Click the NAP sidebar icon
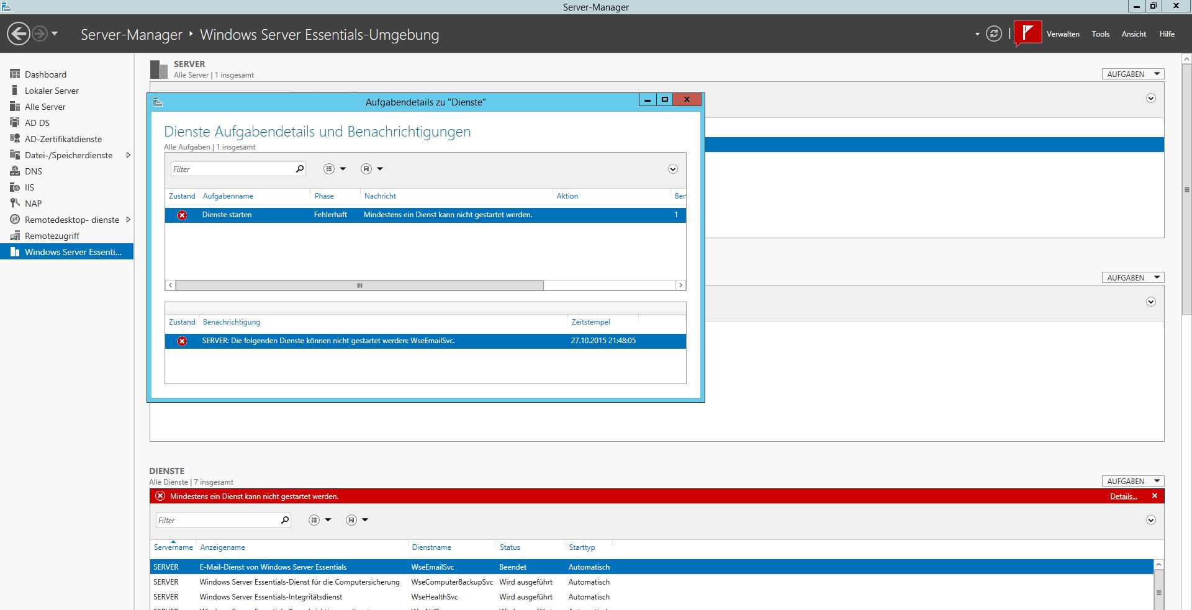 click(15, 204)
